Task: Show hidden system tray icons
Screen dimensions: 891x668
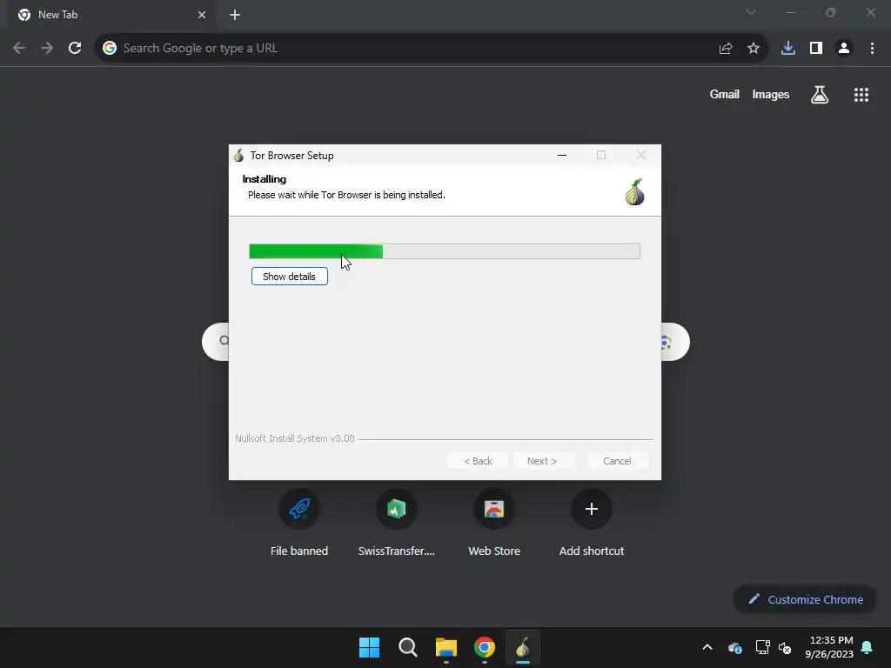Action: (x=707, y=647)
